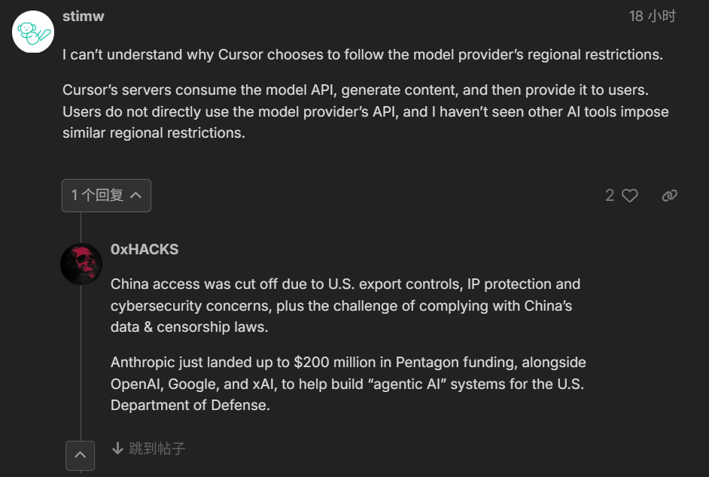Viewport: 709px width, 477px height.
Task: Collapse the reply thread with up chevron
Action: [80, 455]
